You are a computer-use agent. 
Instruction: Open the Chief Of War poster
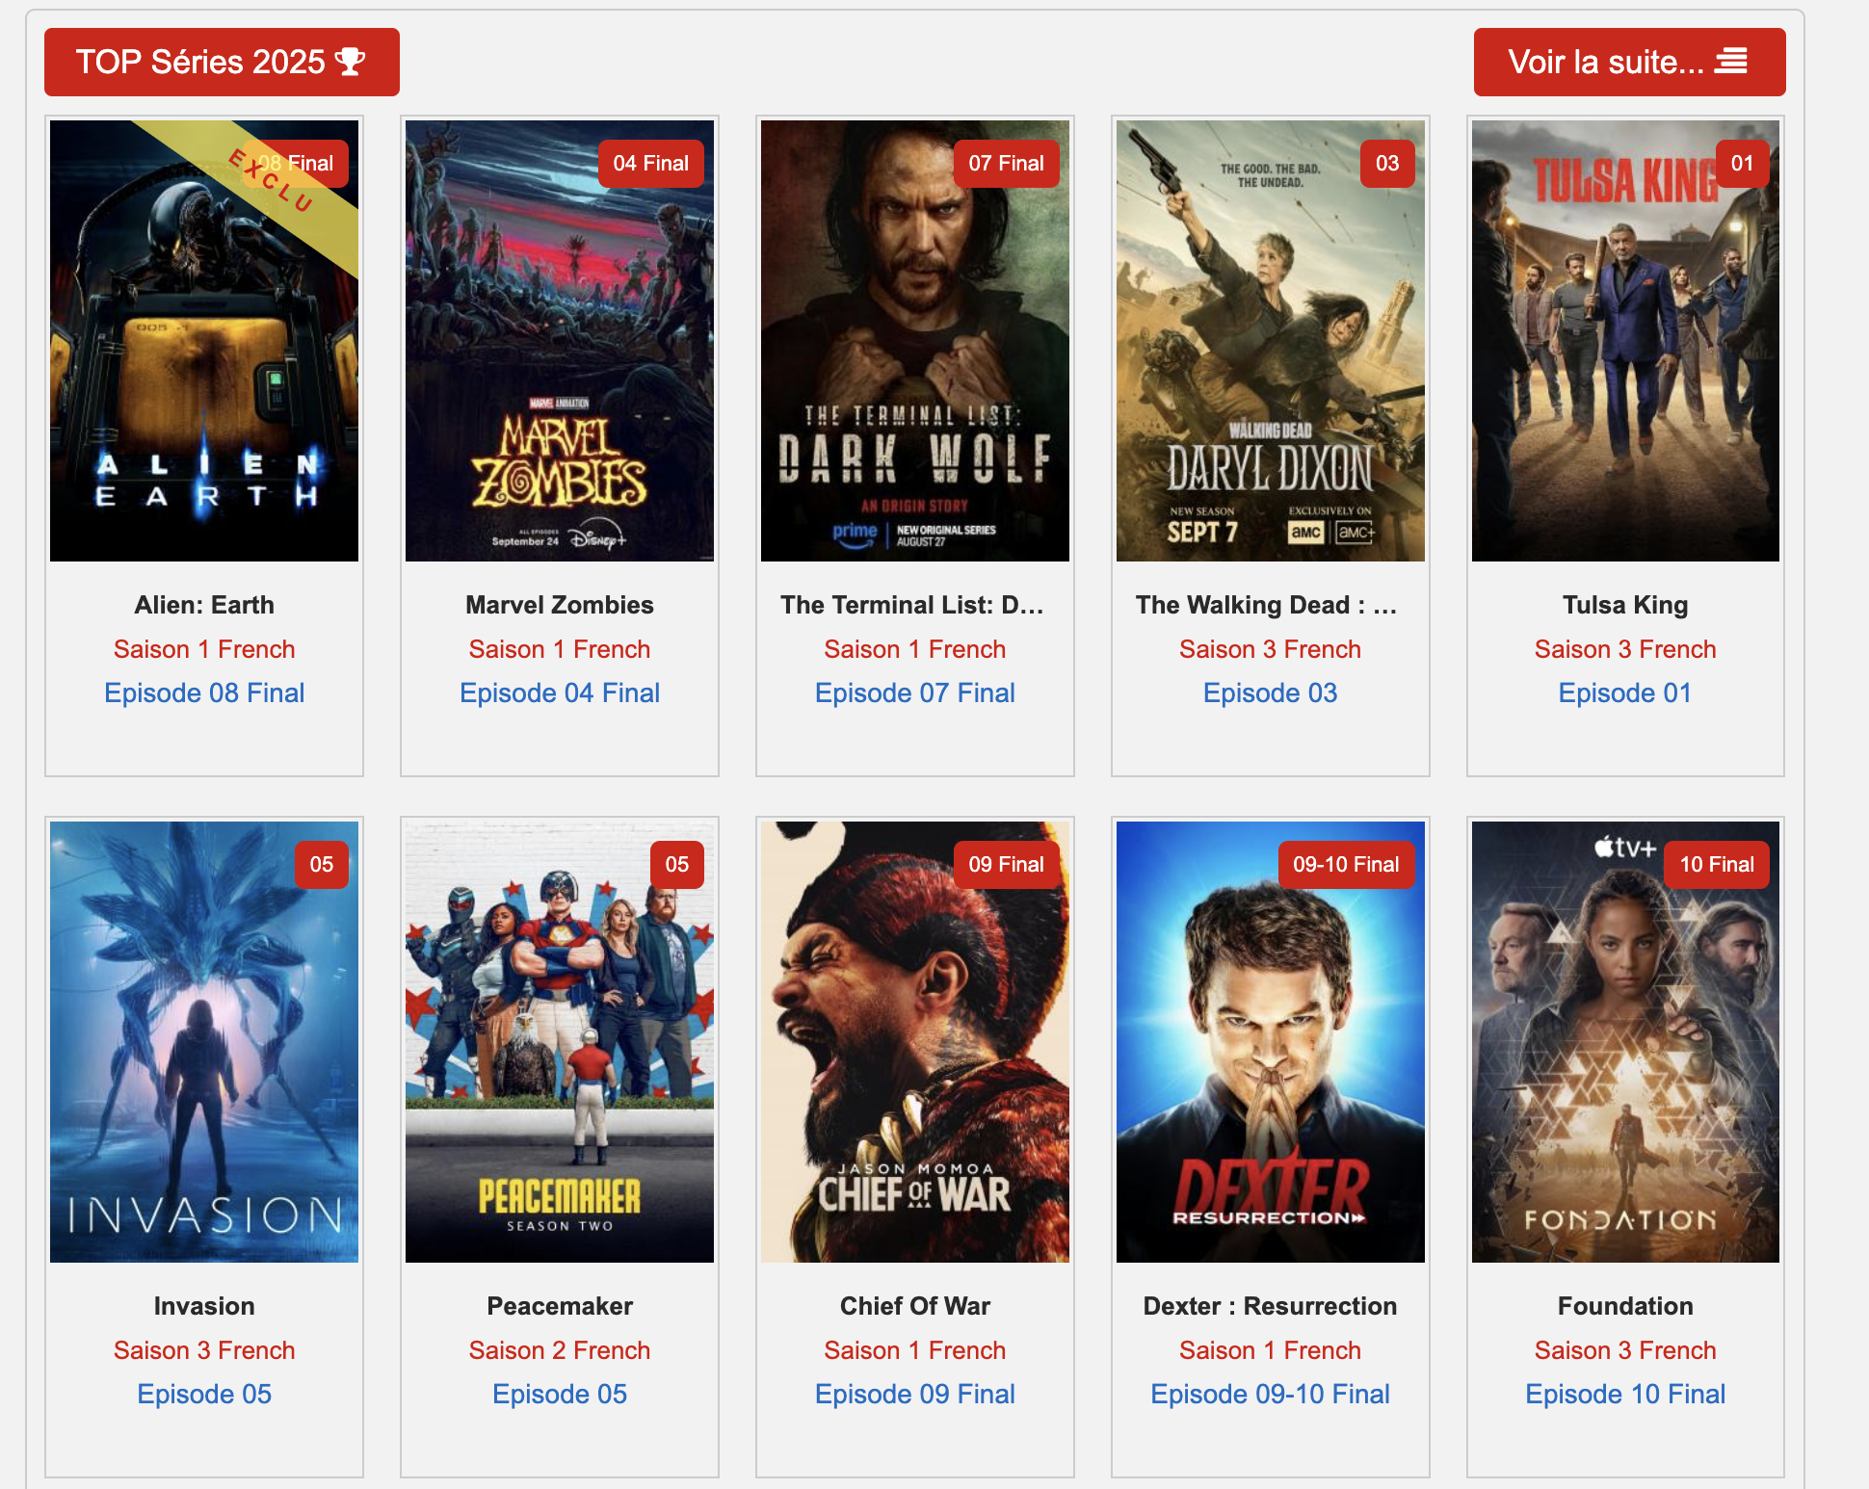[x=914, y=1042]
